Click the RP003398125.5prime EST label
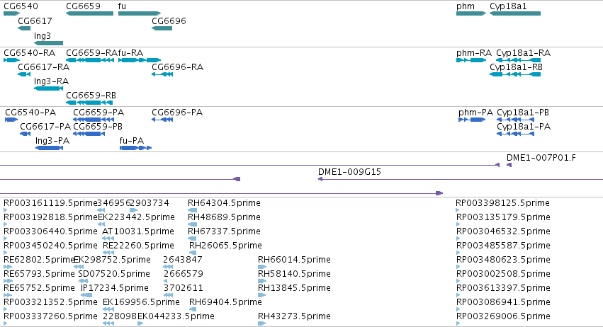 tap(502, 203)
